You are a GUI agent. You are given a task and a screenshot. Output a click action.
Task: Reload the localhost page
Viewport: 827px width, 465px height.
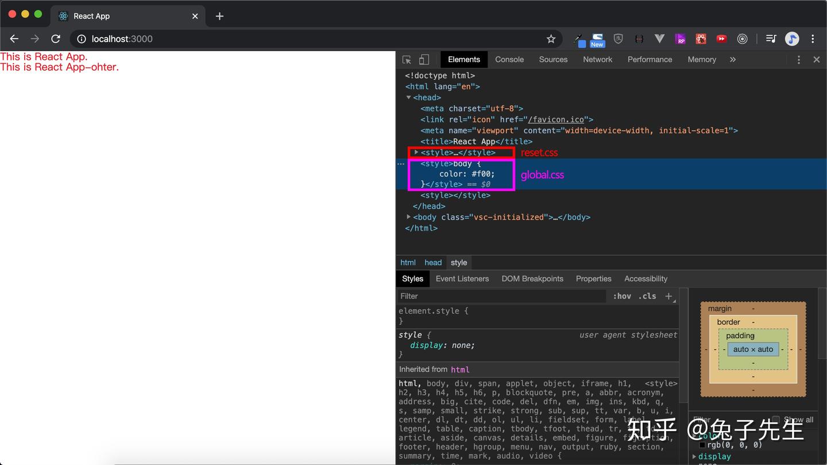coord(56,39)
